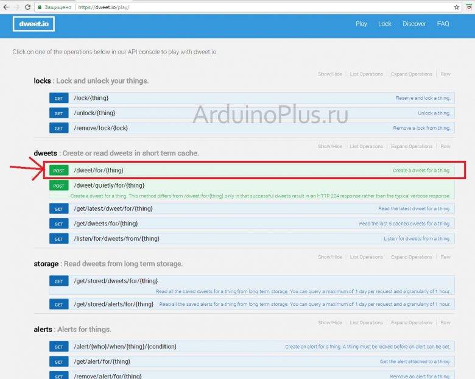Click GET badge for /unlock/{thing}
Viewport: 475px width, 379px height.
(59, 113)
